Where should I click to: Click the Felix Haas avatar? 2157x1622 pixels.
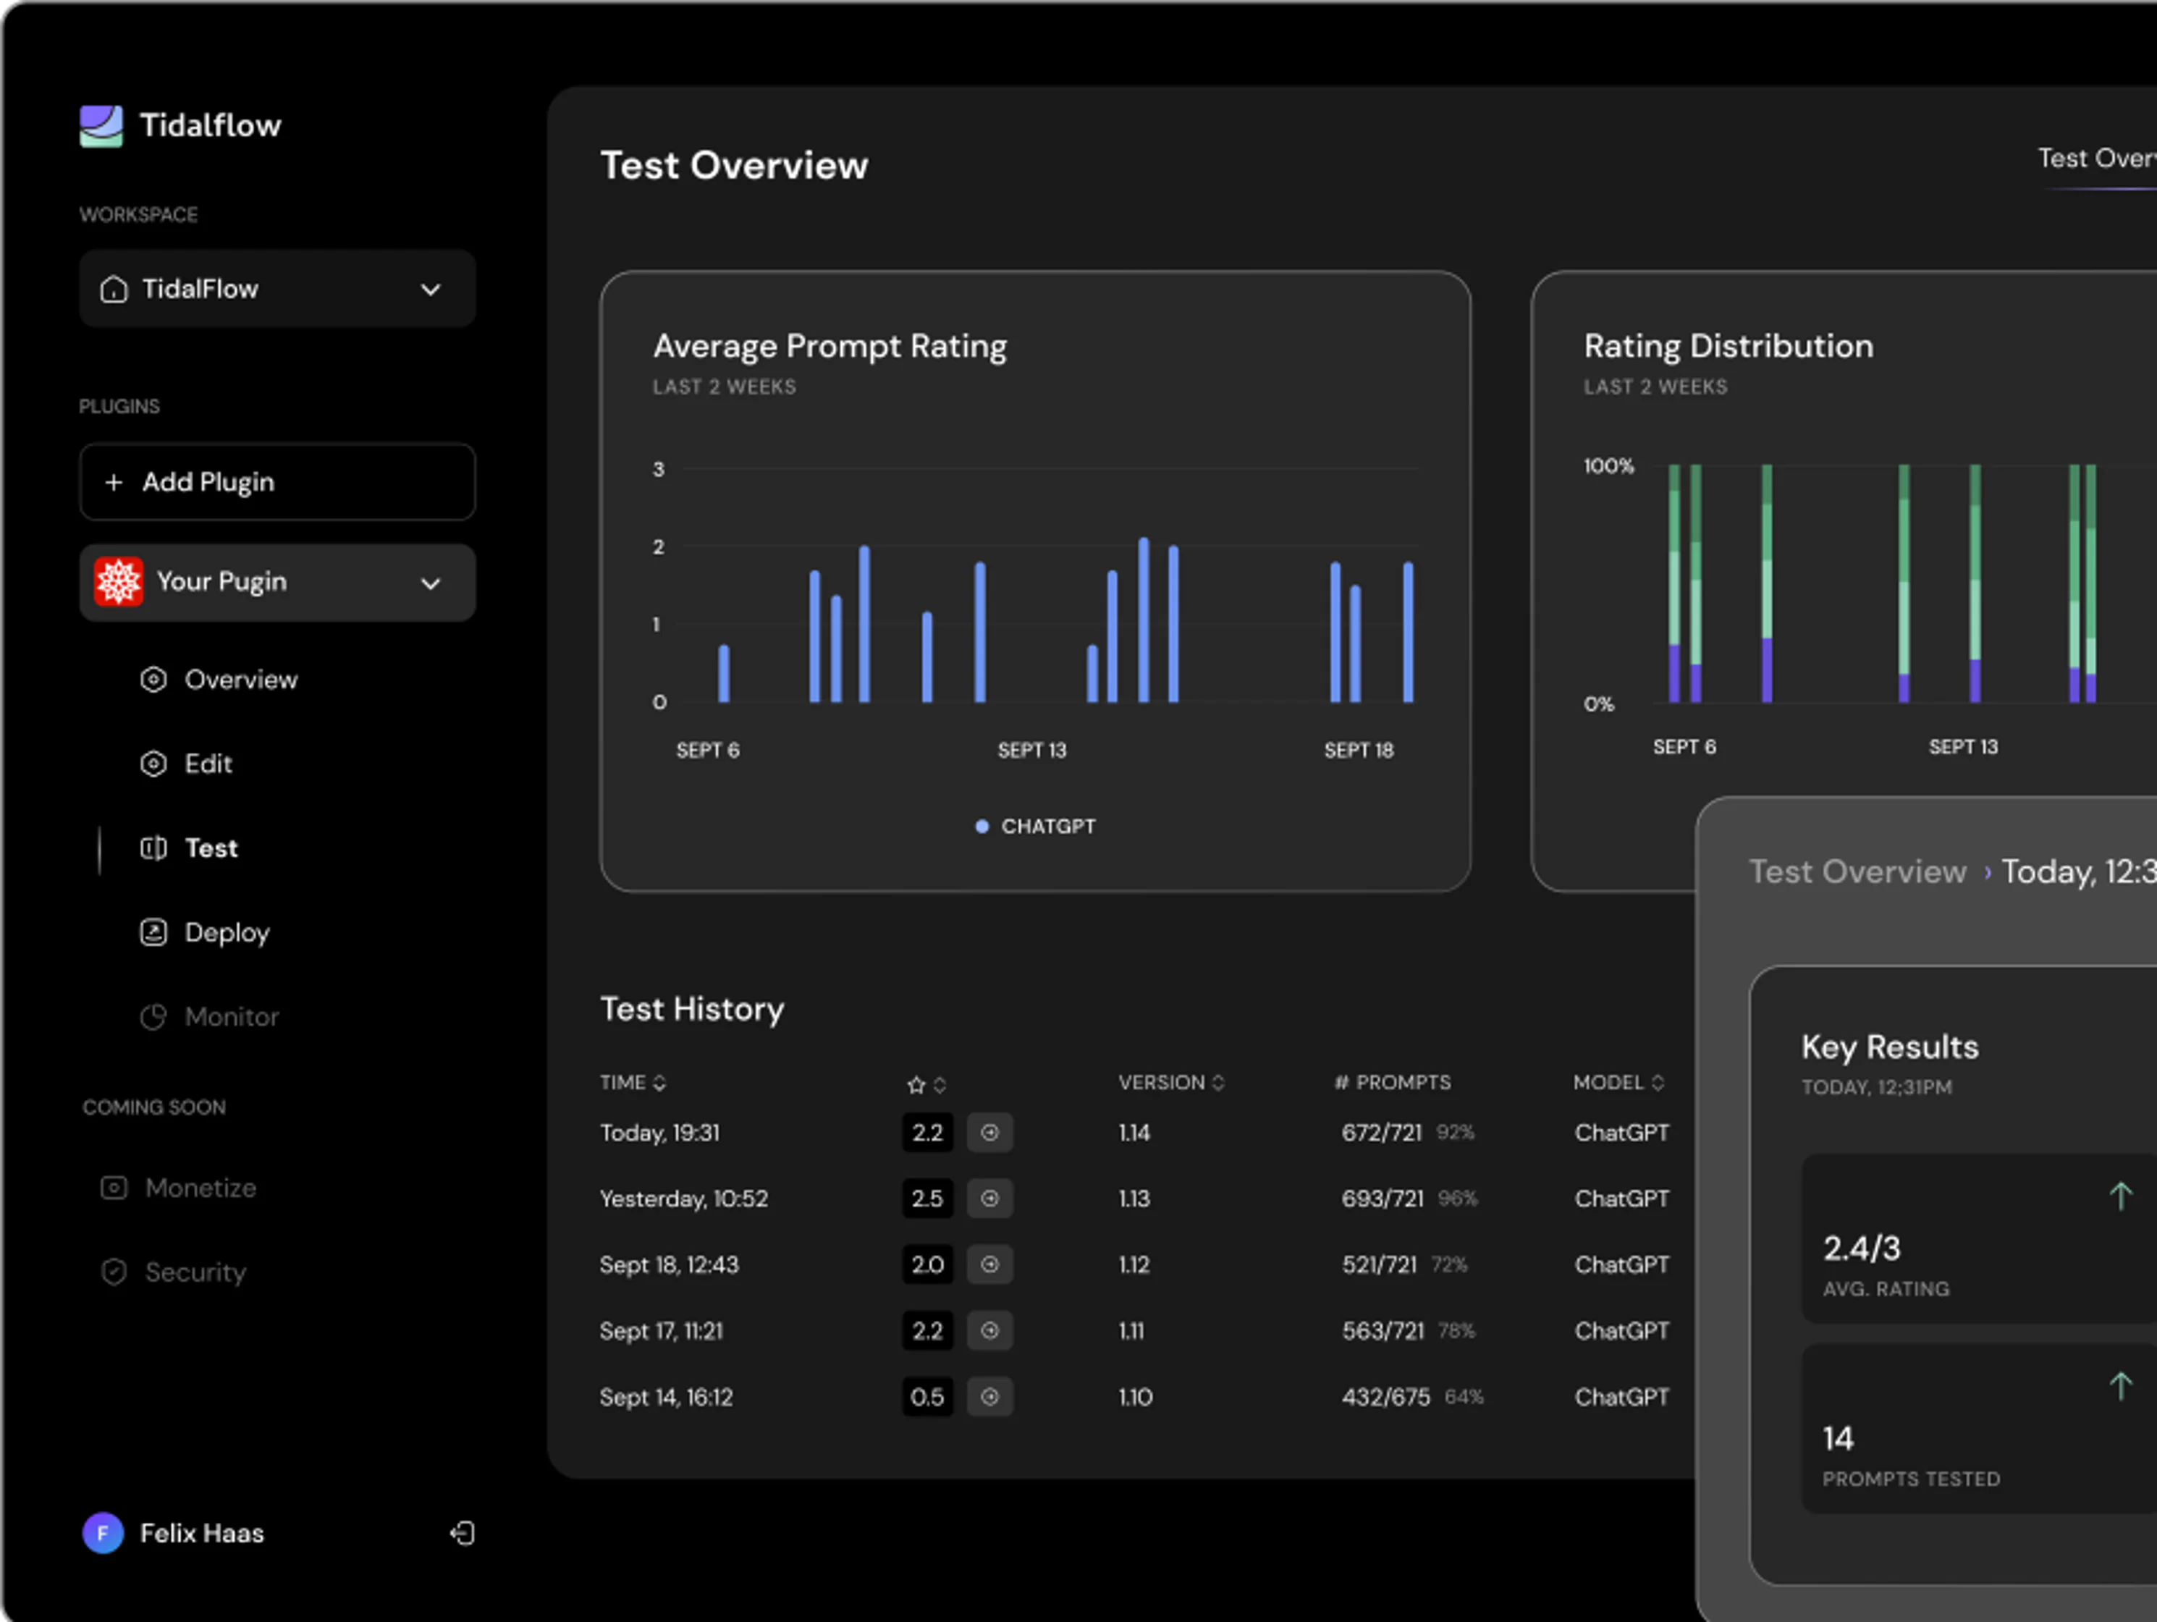tap(102, 1533)
